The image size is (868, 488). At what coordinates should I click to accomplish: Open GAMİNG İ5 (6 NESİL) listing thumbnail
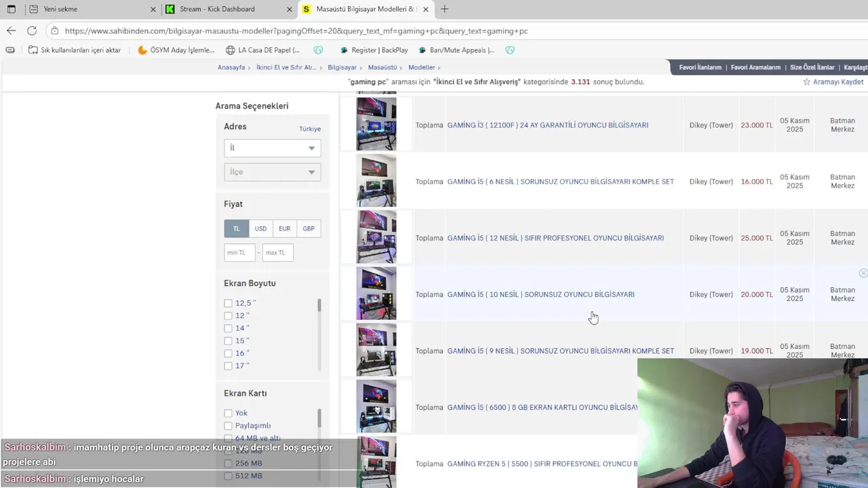point(376,180)
